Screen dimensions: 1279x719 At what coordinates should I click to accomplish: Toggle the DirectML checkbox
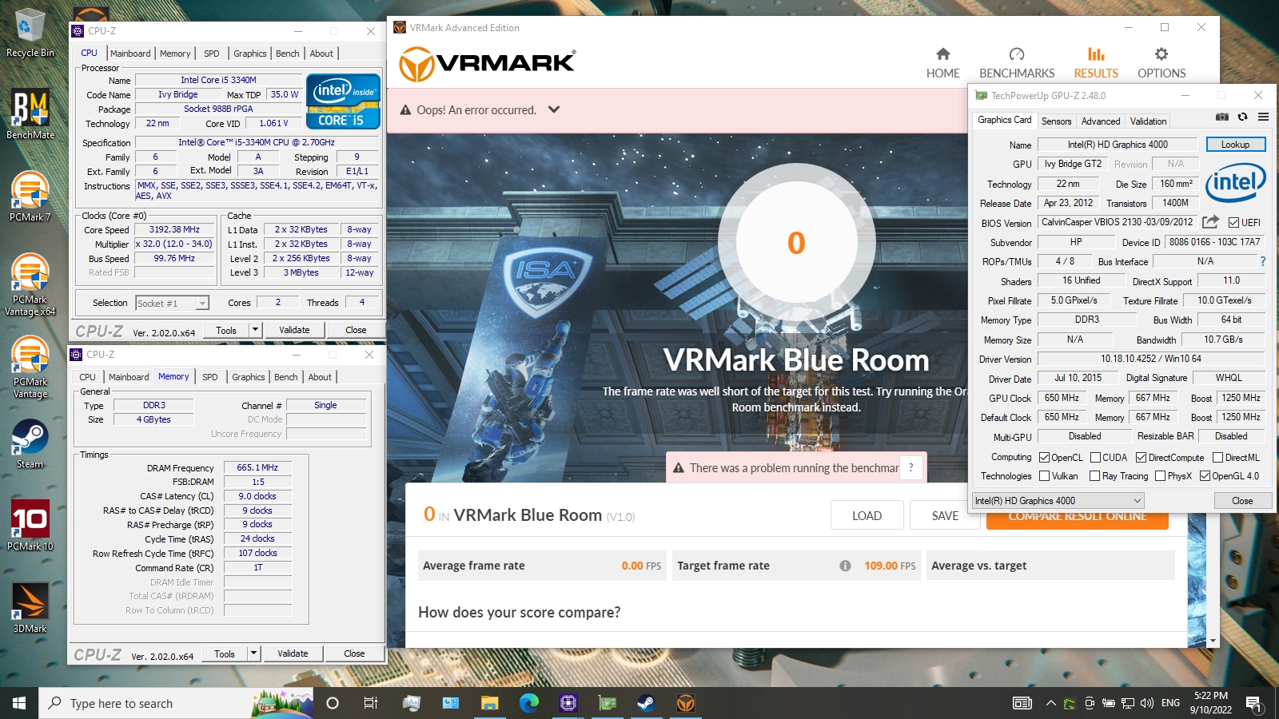[1217, 458]
